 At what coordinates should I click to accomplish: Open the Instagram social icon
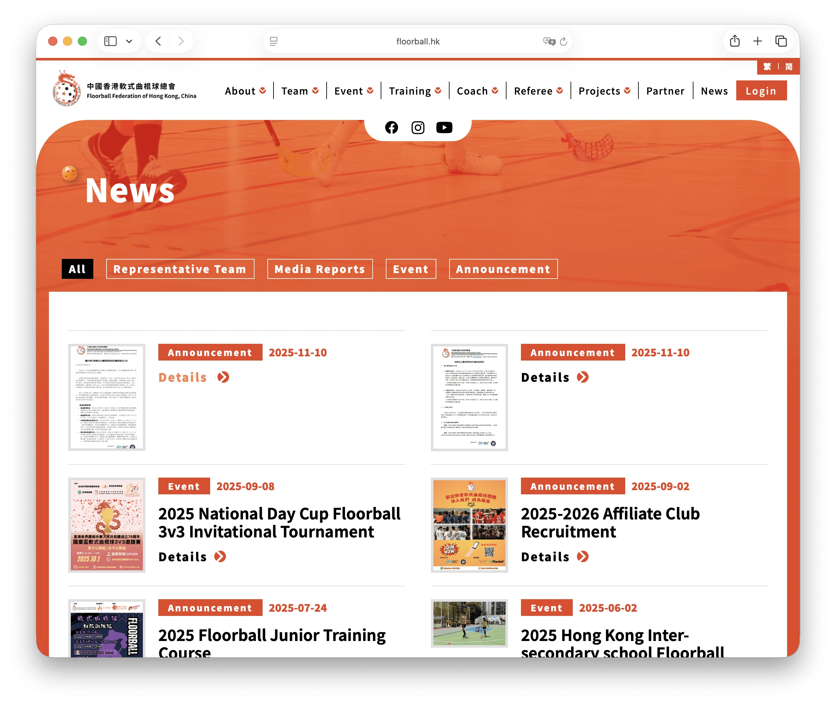418,127
